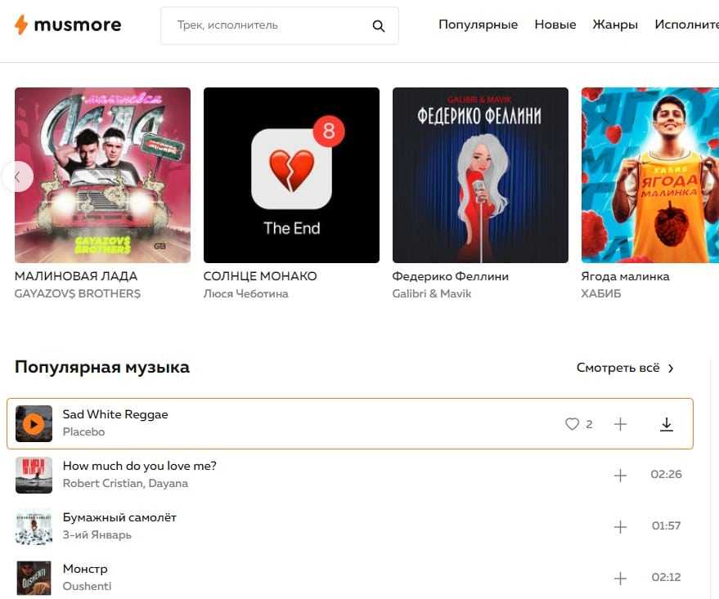
Task: Open artist link ХАБИБ
Action: click(600, 293)
